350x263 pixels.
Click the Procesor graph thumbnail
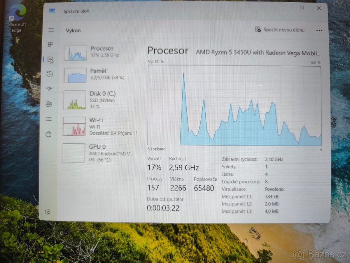pos(75,53)
